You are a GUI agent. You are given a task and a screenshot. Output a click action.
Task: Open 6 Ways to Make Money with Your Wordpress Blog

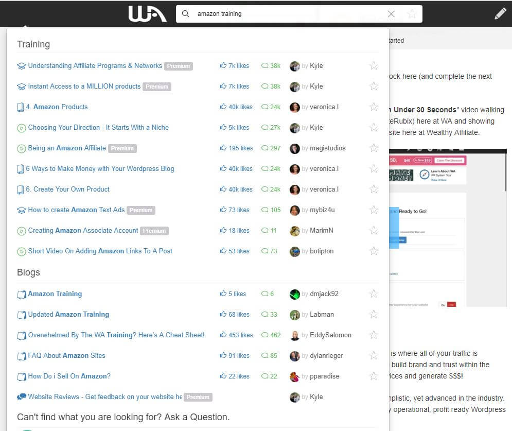[100, 168]
